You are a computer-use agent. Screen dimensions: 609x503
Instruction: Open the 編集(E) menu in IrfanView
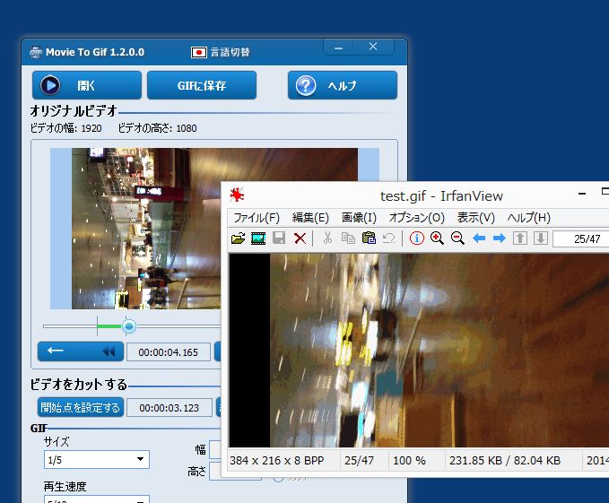tap(310, 218)
